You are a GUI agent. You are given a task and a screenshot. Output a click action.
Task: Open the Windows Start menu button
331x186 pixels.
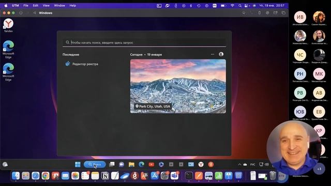tap(78, 164)
